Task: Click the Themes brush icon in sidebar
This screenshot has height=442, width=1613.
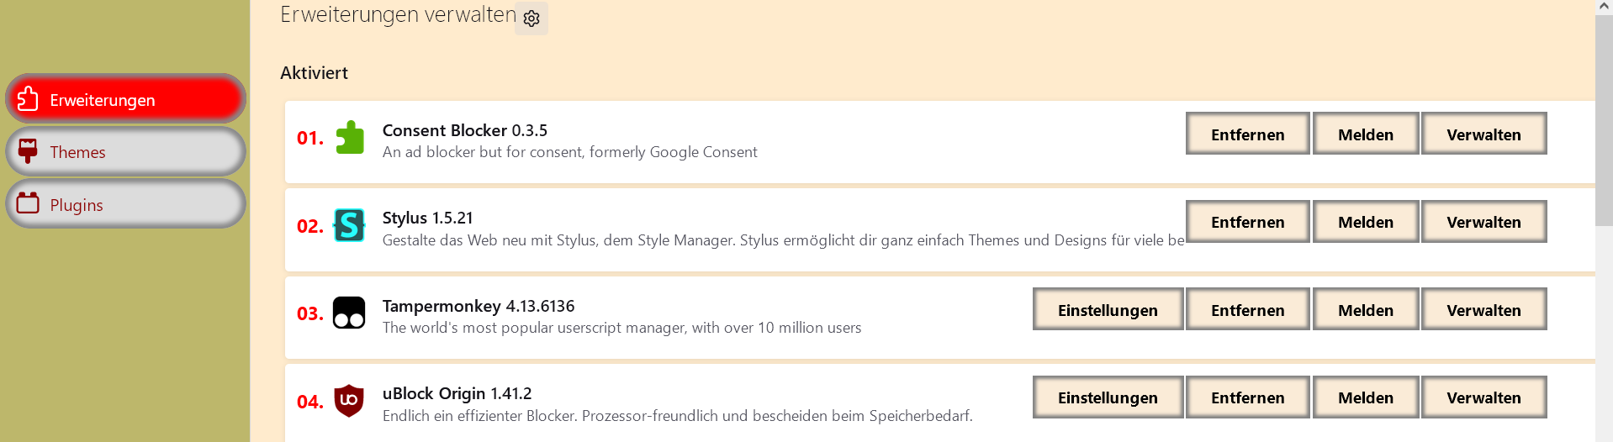Action: pos(28,151)
